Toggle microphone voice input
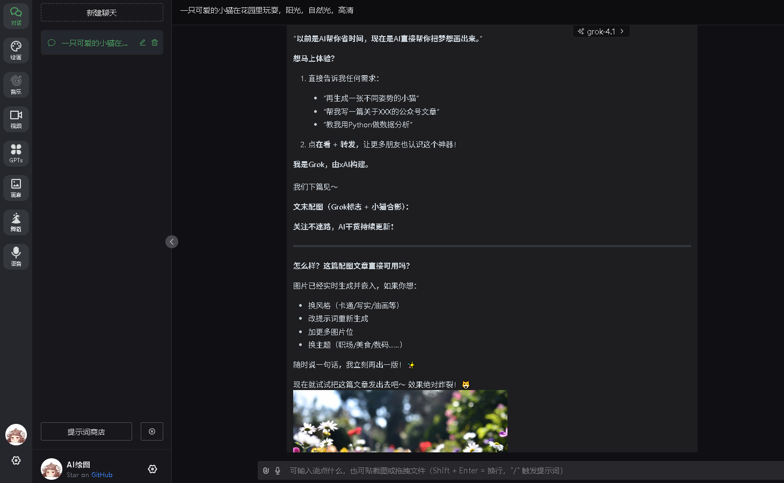The image size is (784, 483). (x=278, y=471)
